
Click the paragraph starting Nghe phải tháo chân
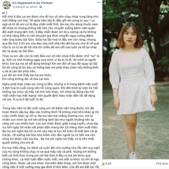pos(50,92)
